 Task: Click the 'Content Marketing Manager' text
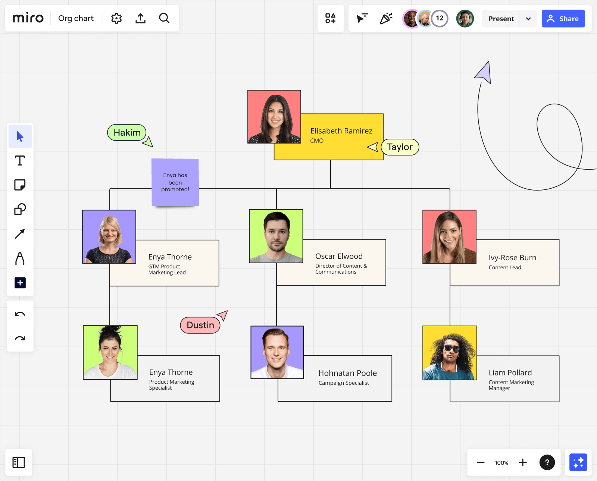pyautogui.click(x=511, y=385)
